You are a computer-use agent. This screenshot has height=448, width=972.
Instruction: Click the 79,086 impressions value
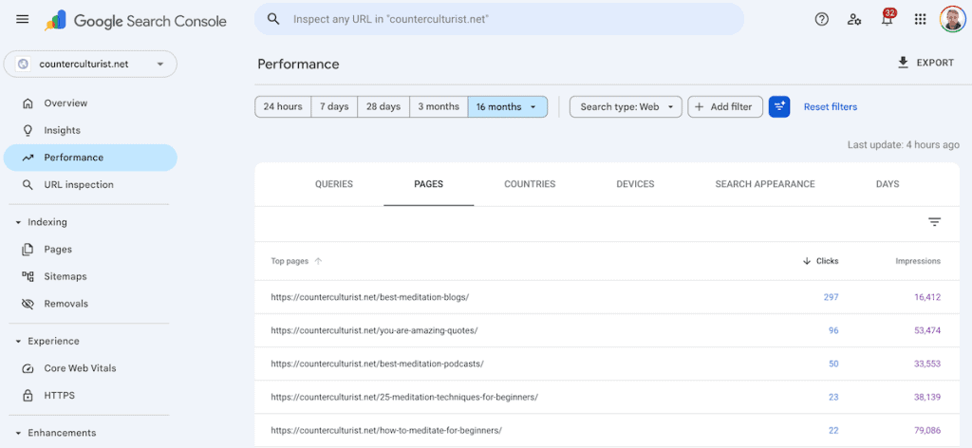click(927, 430)
